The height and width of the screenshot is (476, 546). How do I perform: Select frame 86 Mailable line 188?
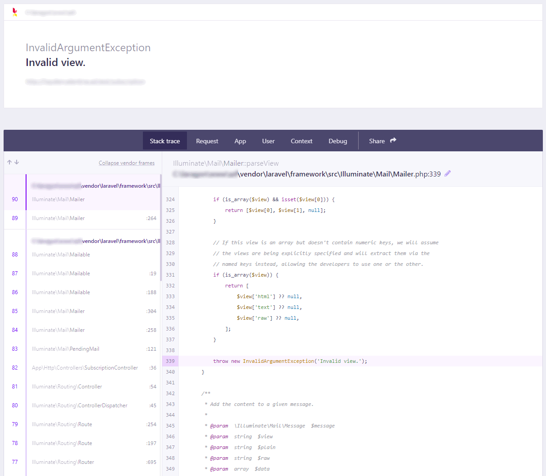pyautogui.click(x=82, y=292)
